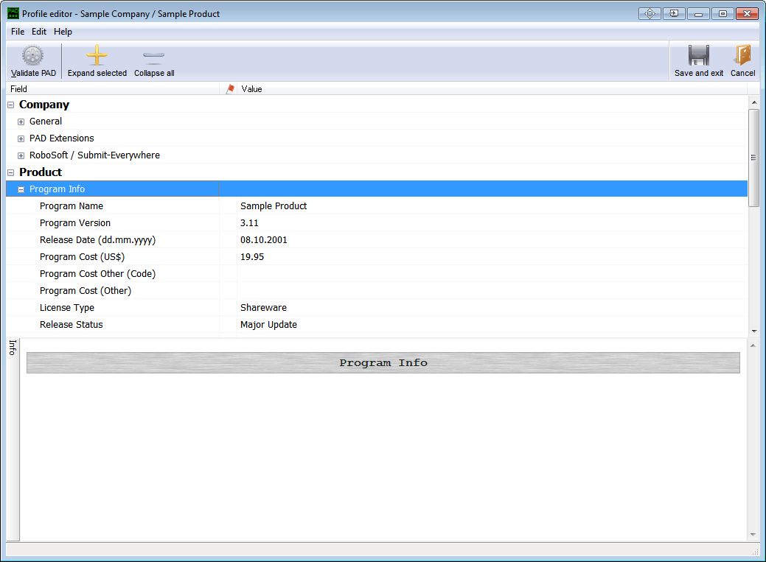Expand the RoboSoft / Submit-Everywhere branch
The height and width of the screenshot is (562, 766).
click(x=21, y=155)
